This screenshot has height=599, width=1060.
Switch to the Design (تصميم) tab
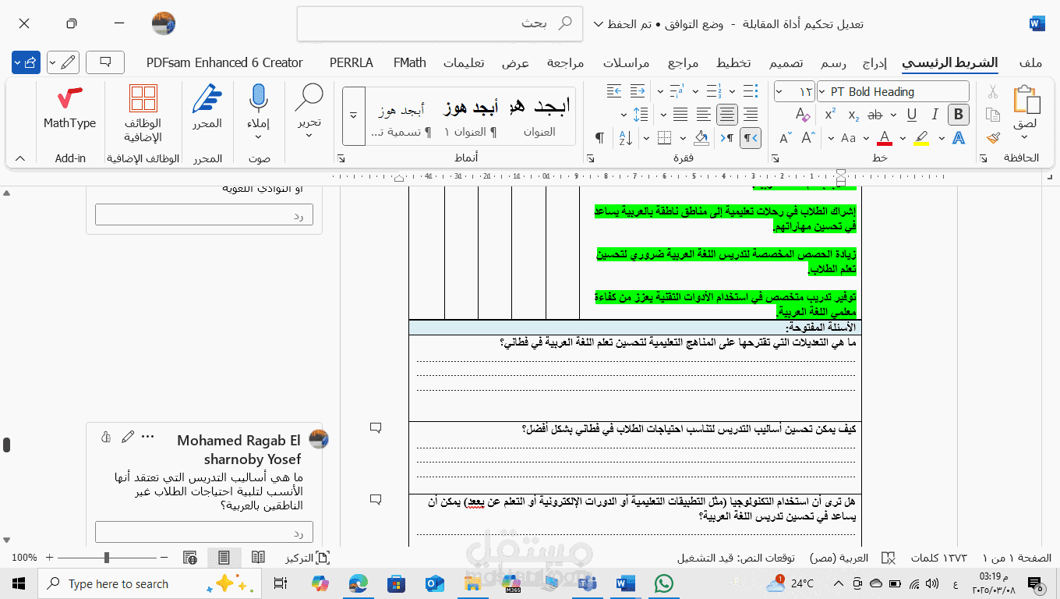click(x=786, y=62)
